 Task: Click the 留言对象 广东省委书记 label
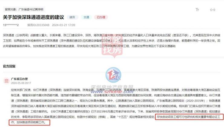(x=24, y=9)
